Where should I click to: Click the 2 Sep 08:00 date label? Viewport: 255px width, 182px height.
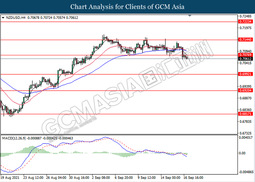coord(101,178)
